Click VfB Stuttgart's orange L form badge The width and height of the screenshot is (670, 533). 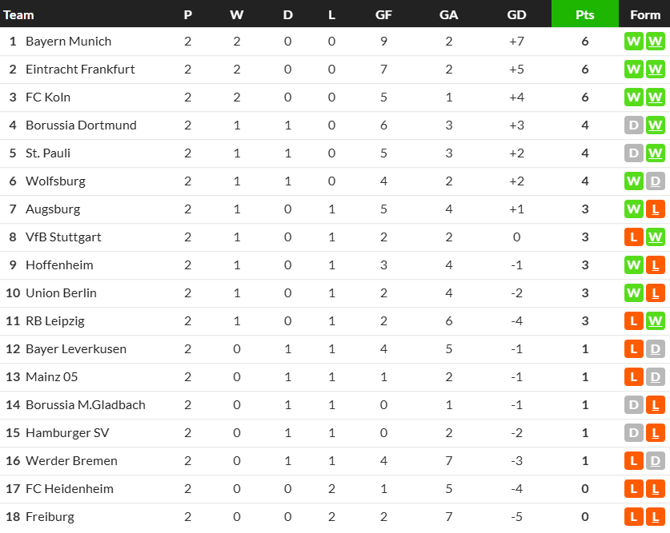[x=634, y=237]
